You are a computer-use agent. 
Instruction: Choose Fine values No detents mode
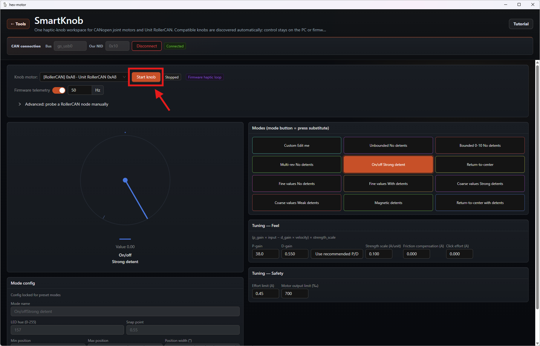[297, 183]
